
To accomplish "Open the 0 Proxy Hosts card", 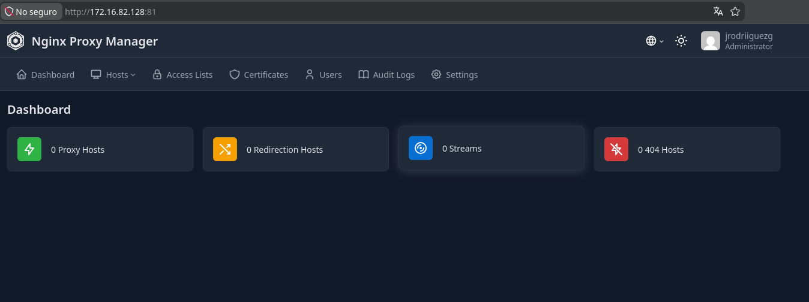I will click(x=100, y=149).
